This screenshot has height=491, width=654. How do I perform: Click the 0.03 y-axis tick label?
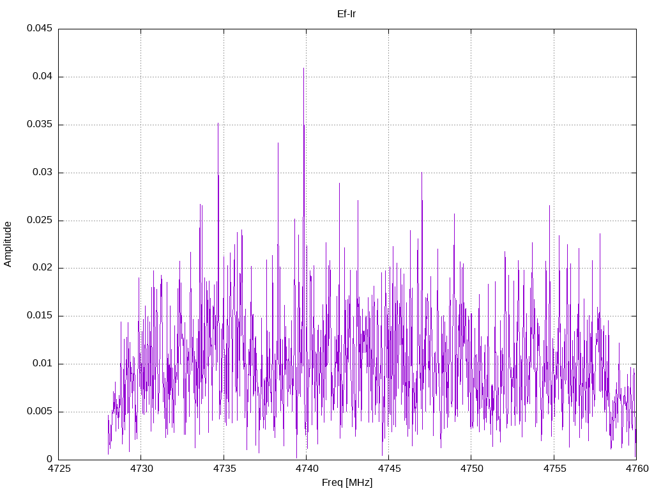tap(43, 173)
